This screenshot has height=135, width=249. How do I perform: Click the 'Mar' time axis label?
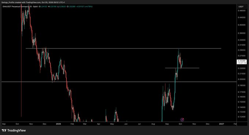pos(85,124)
